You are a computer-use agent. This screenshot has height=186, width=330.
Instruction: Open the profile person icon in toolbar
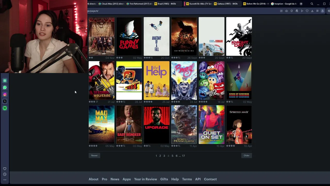(x=322, y=11)
